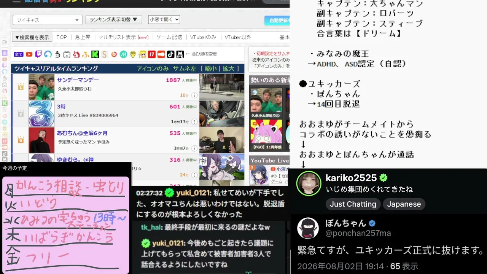Open the @ponchan257ma handle link

[x=358, y=233]
